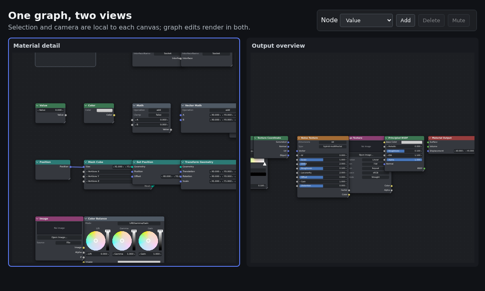Viewport: 485px width, 291px height.
Task: Collapse the Material Output node chevron
Action: tap(430, 138)
